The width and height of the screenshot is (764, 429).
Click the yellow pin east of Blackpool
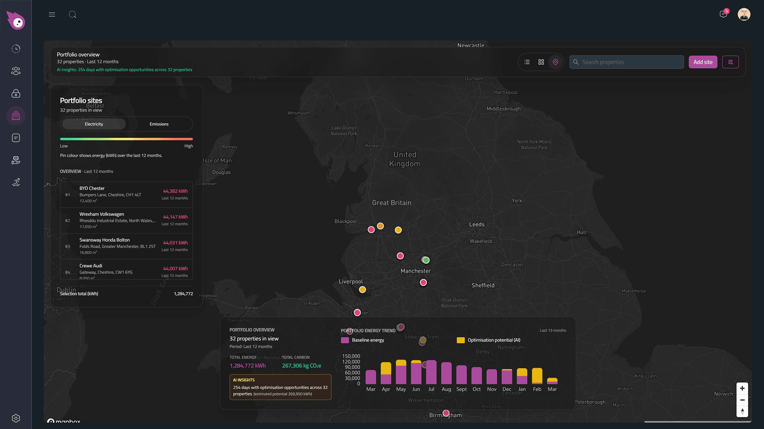coord(398,230)
